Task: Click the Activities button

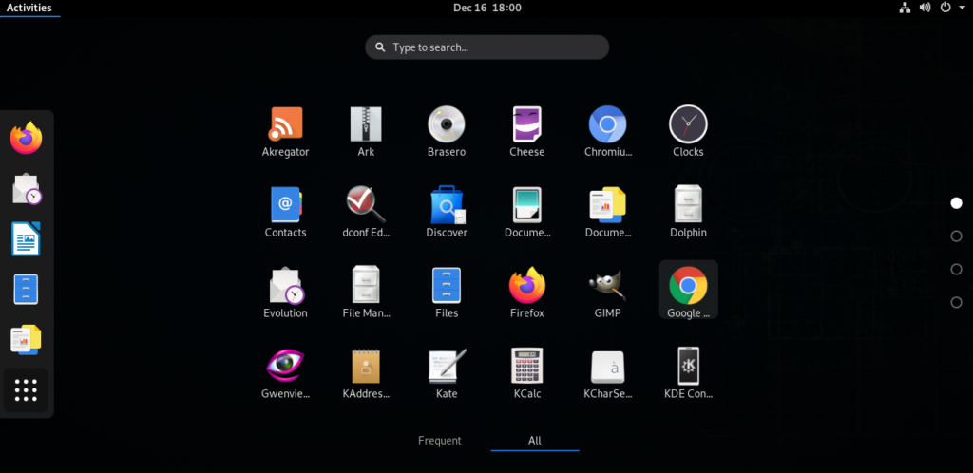Action: point(29,8)
